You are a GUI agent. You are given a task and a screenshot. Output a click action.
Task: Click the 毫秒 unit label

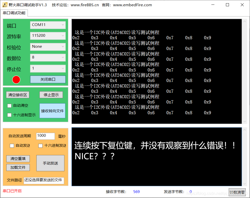coord(62,136)
